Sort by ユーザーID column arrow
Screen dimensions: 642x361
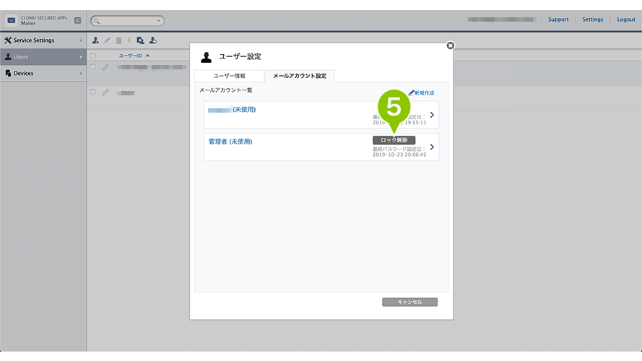(148, 56)
